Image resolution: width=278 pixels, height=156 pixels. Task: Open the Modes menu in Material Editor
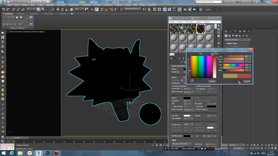click(x=172, y=22)
